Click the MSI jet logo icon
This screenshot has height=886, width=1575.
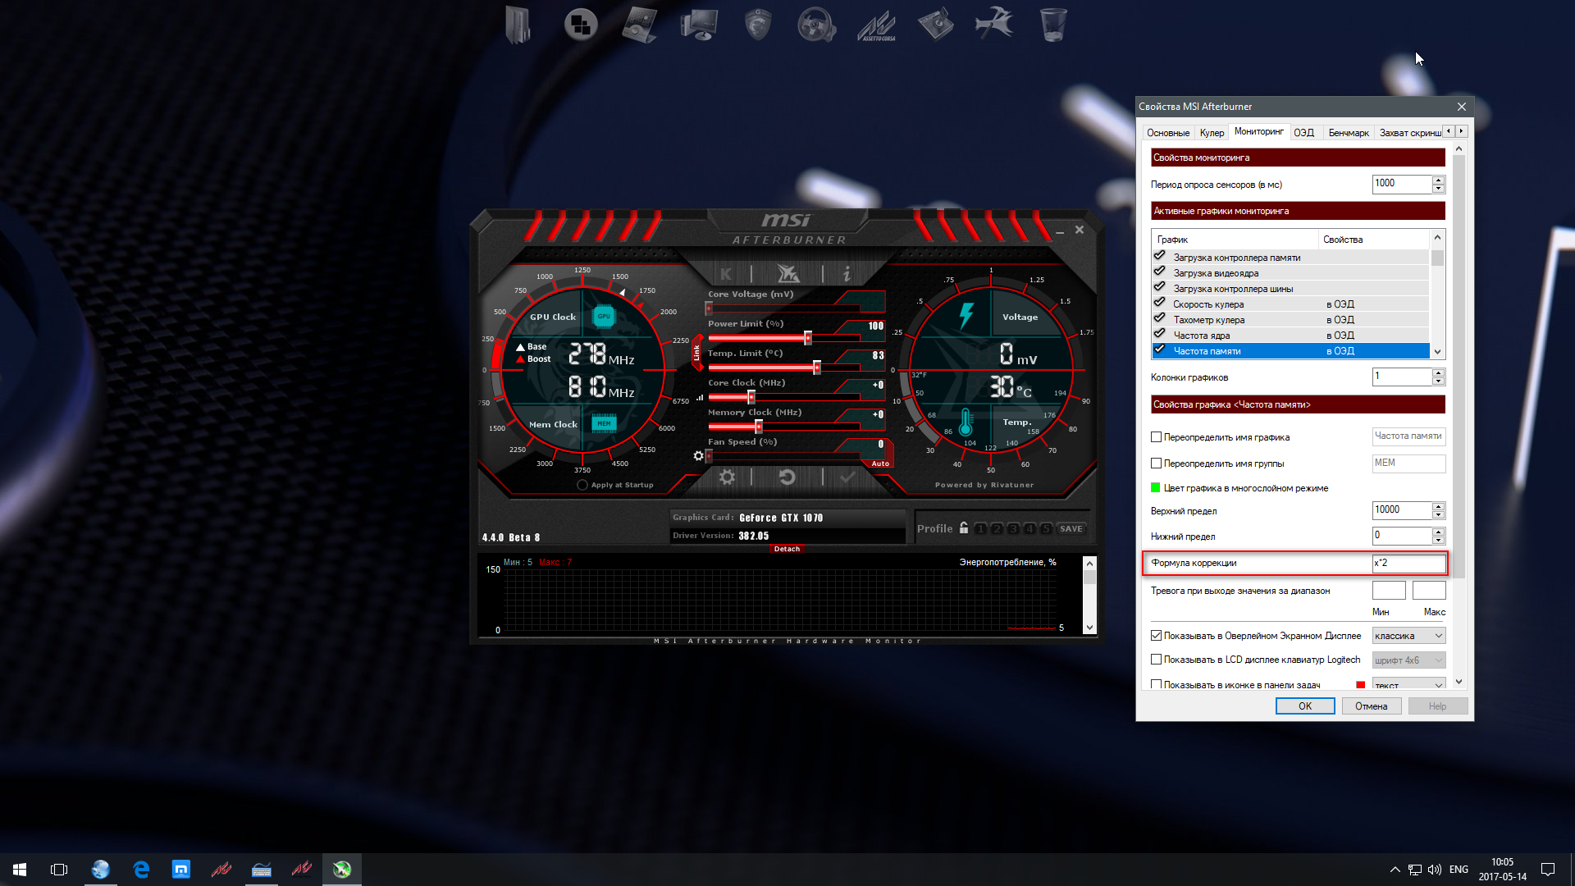(787, 274)
